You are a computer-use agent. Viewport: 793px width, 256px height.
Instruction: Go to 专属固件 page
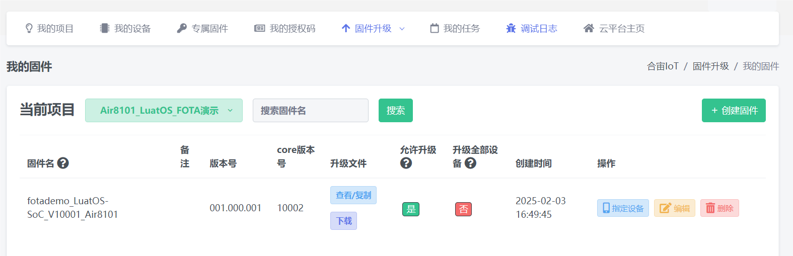(x=202, y=28)
